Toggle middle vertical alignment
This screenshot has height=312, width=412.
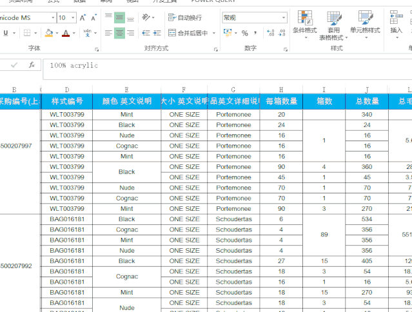click(x=119, y=18)
